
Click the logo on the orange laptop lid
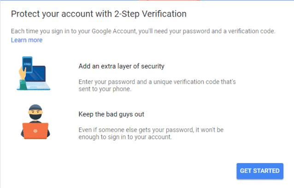(x=35, y=130)
